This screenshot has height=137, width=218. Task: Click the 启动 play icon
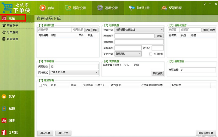pyautogui.click(x=43, y=8)
